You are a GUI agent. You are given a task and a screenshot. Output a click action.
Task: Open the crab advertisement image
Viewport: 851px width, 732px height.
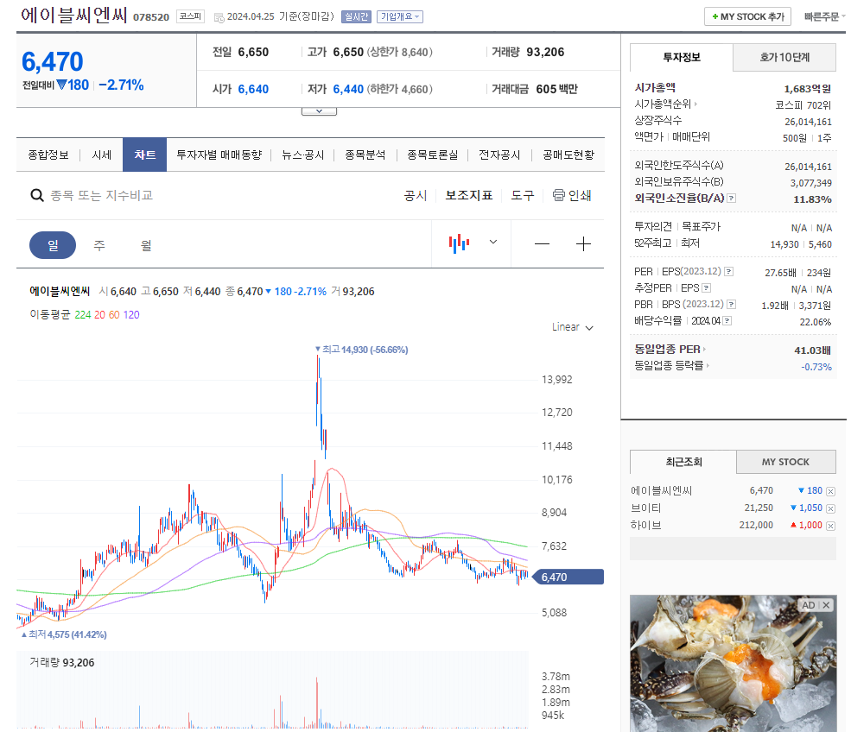click(733, 664)
